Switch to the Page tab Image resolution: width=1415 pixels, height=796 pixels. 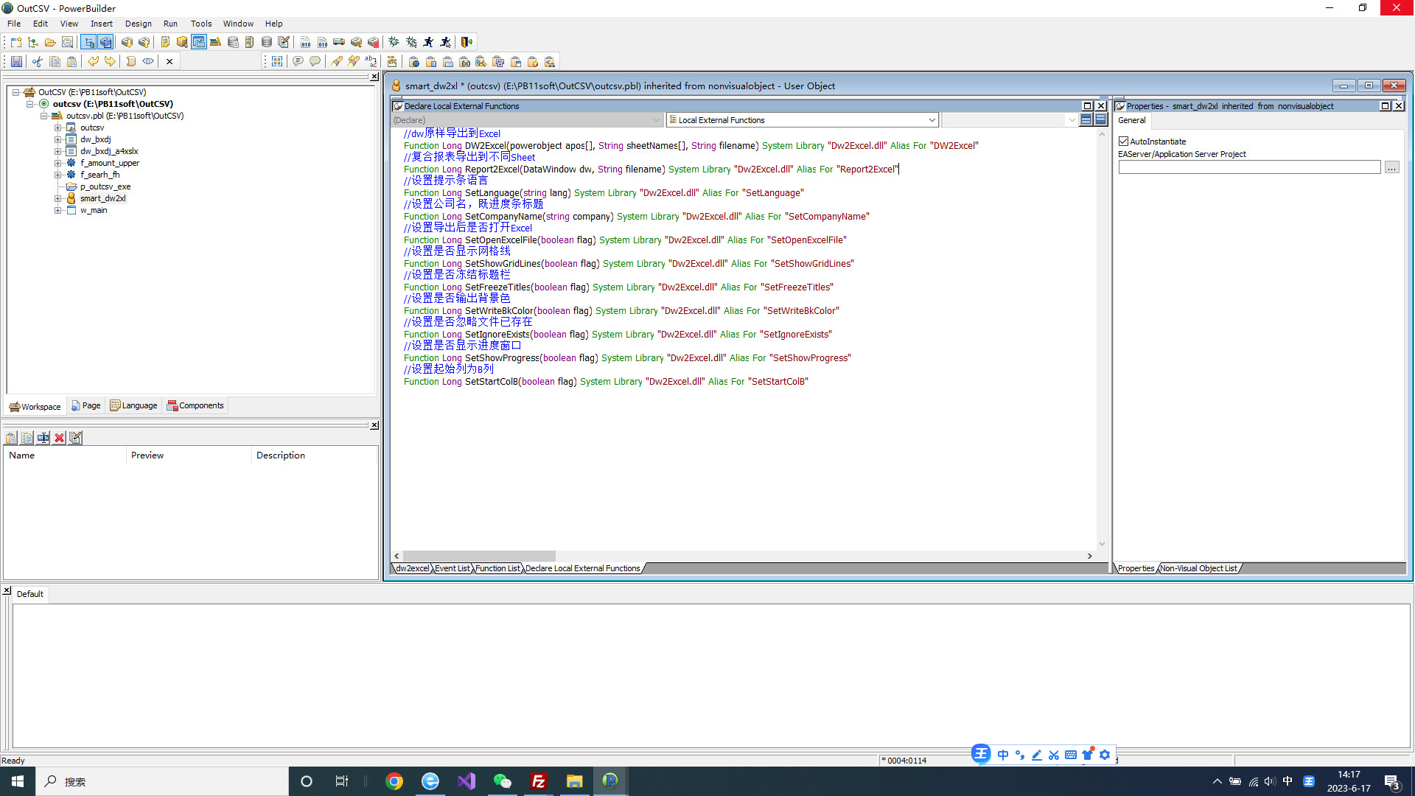(86, 405)
